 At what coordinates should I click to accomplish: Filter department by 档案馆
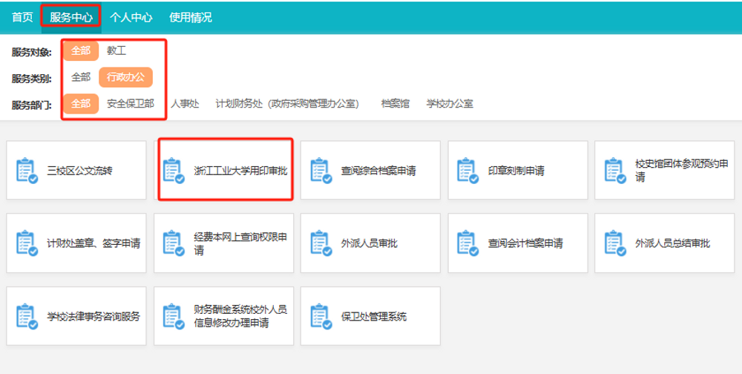pos(395,104)
